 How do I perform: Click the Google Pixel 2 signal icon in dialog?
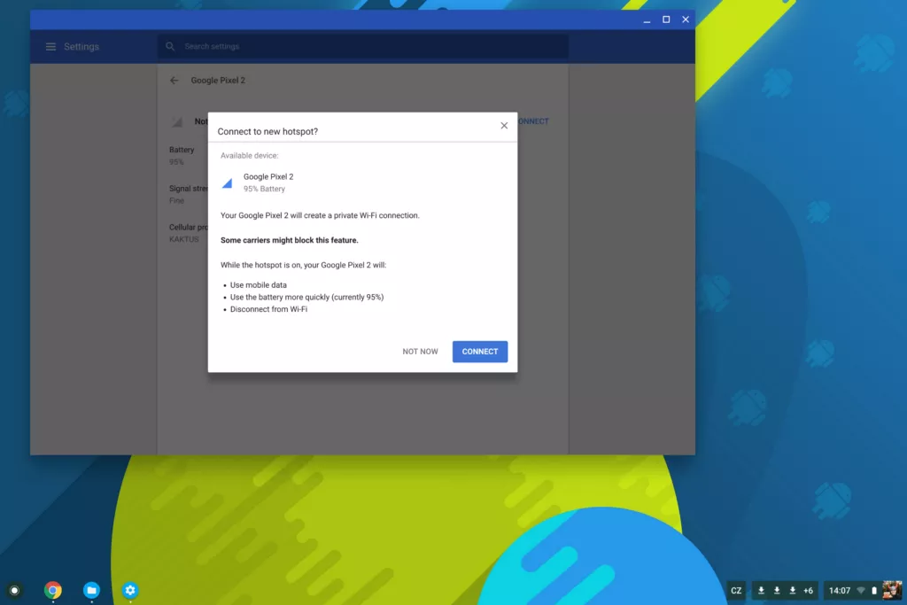coord(228,182)
